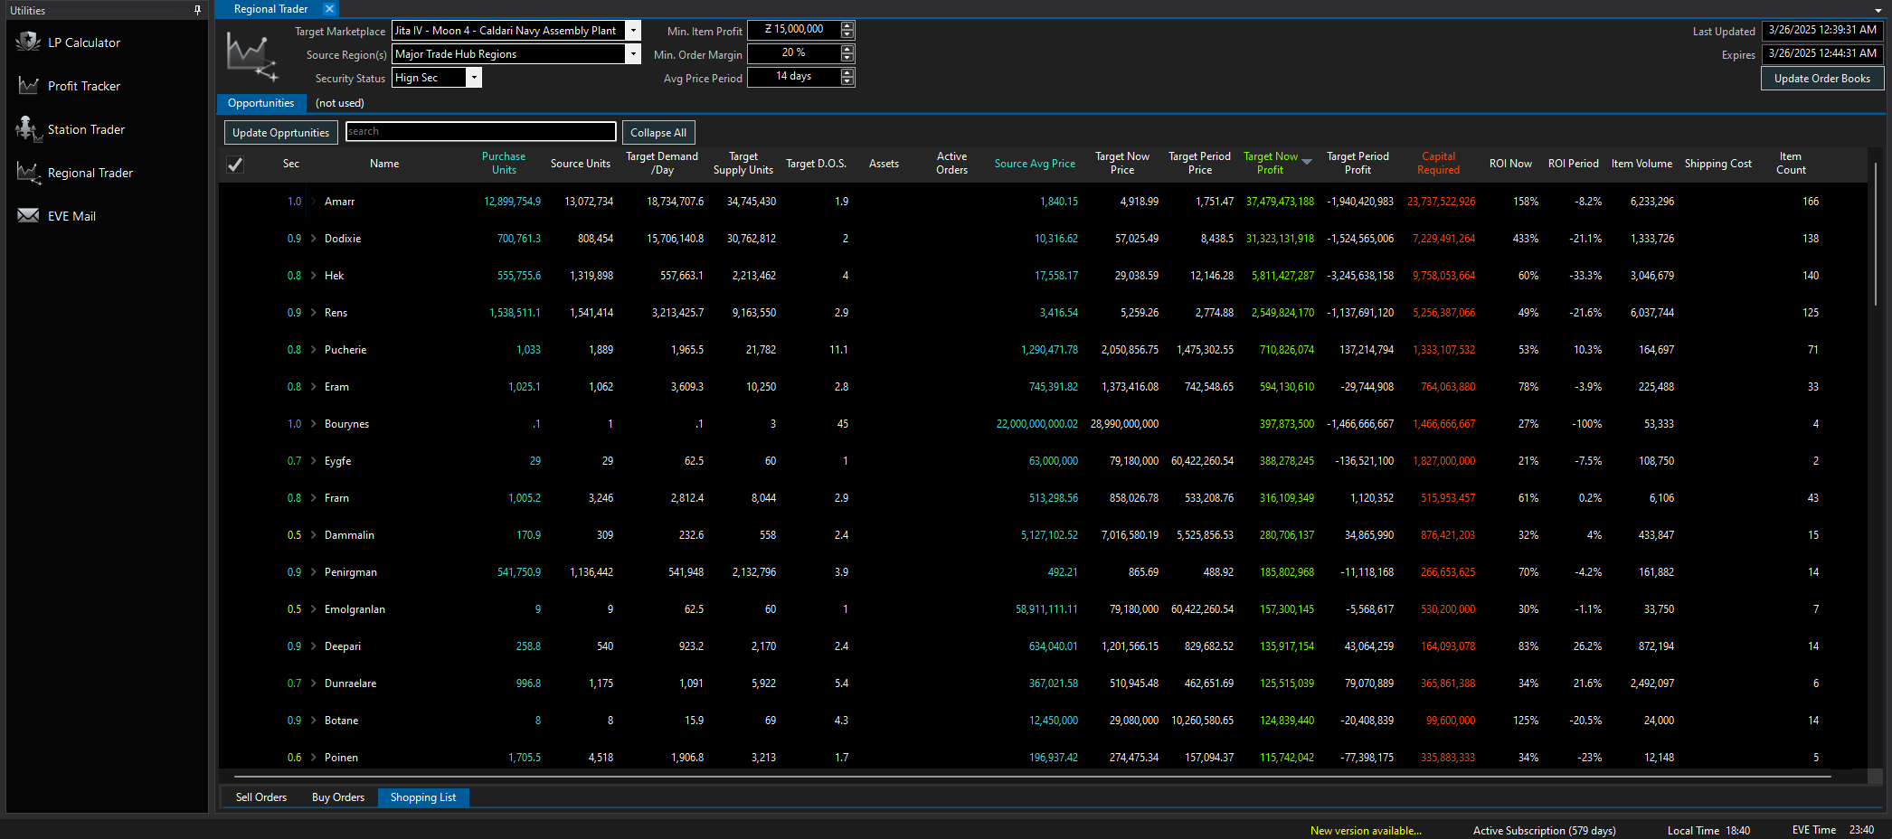Screen dimensions: 1892x839
Task: Expand the Dammalin row
Action: click(x=314, y=535)
